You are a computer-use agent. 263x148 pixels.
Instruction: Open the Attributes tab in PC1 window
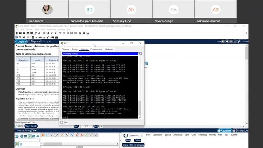109,49
